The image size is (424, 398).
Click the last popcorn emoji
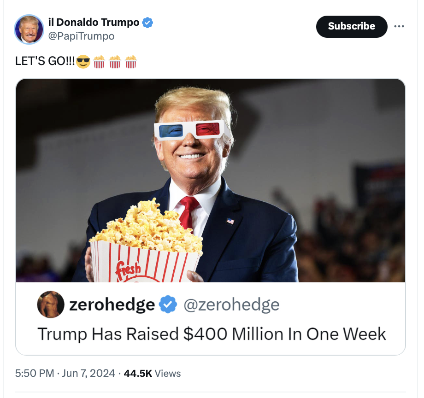pyautogui.click(x=131, y=62)
